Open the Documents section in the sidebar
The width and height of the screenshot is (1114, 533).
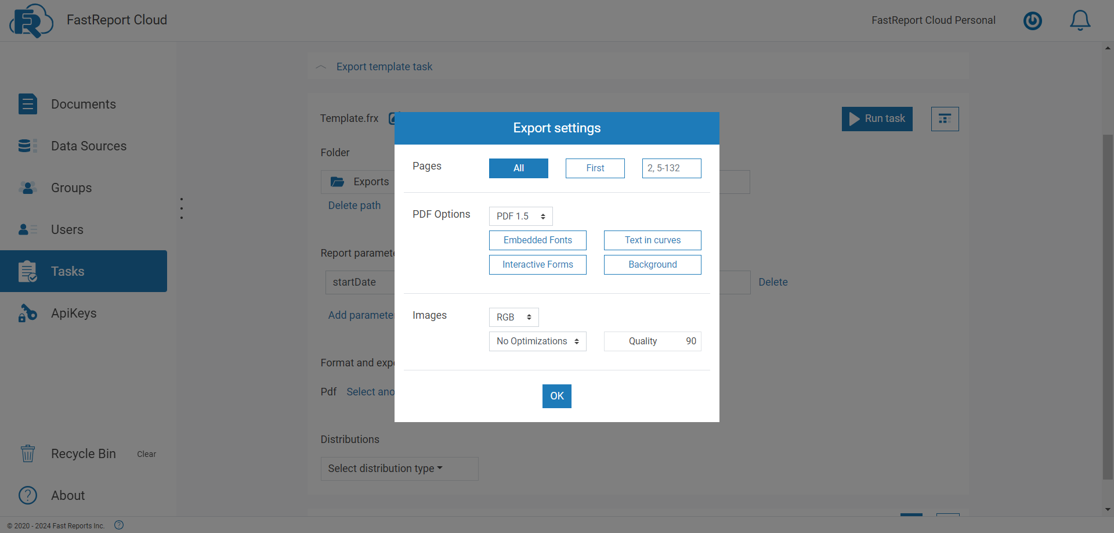click(x=84, y=104)
